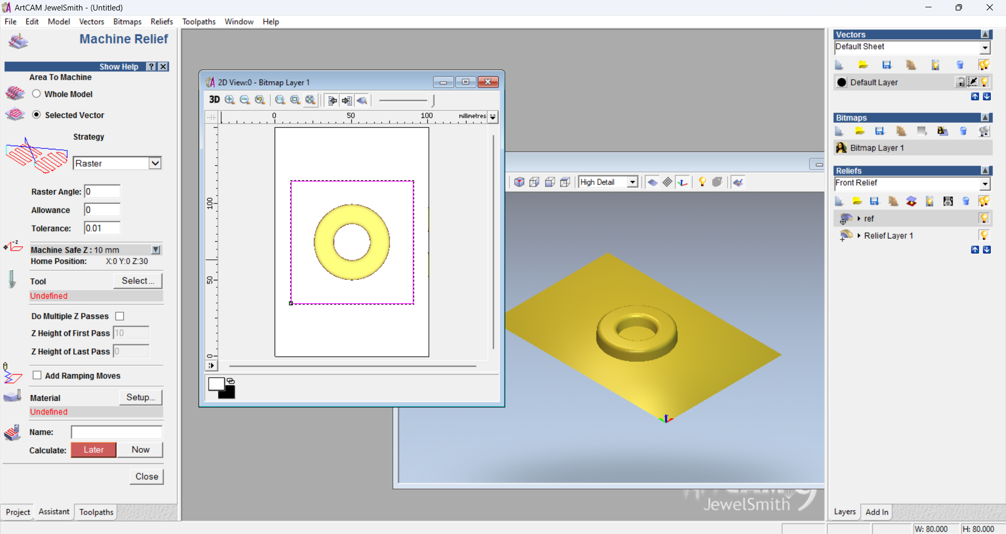
Task: Expand Machine Safe Z section
Action: coord(156,250)
